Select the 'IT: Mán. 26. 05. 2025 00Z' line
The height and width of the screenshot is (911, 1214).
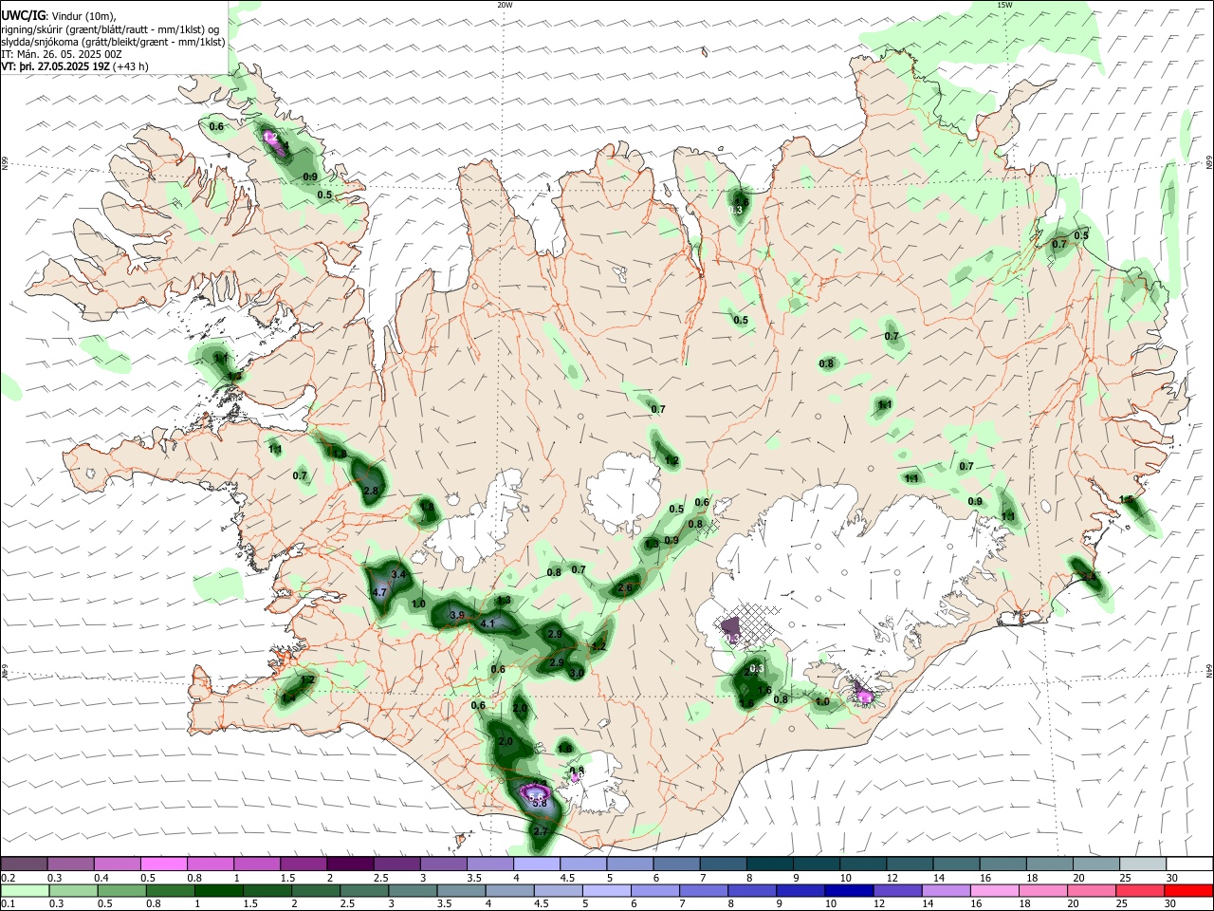coord(62,55)
